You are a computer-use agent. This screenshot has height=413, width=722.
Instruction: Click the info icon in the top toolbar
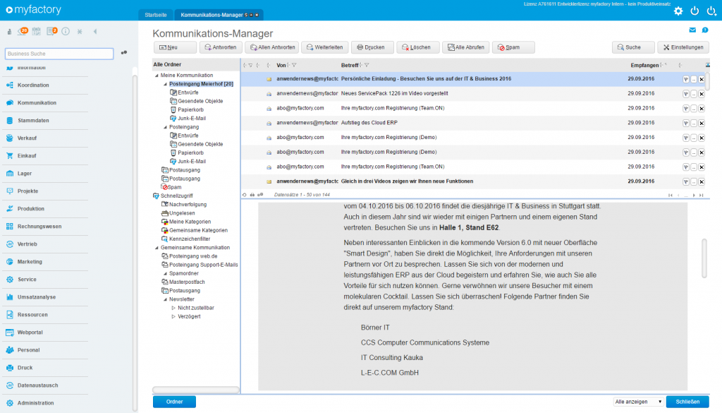click(x=66, y=32)
